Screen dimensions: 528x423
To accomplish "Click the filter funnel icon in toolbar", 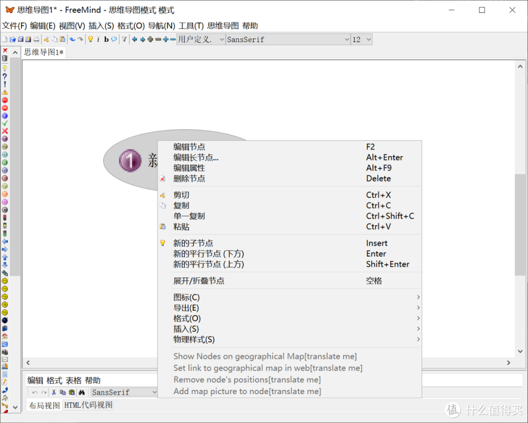I will pyautogui.click(x=124, y=40).
